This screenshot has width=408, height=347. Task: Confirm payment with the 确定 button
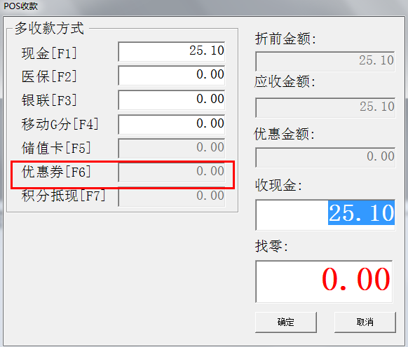point(286,322)
